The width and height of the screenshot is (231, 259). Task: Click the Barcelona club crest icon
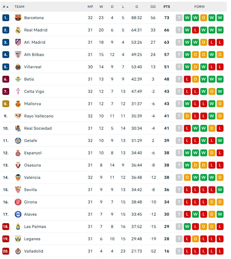pyautogui.click(x=18, y=18)
